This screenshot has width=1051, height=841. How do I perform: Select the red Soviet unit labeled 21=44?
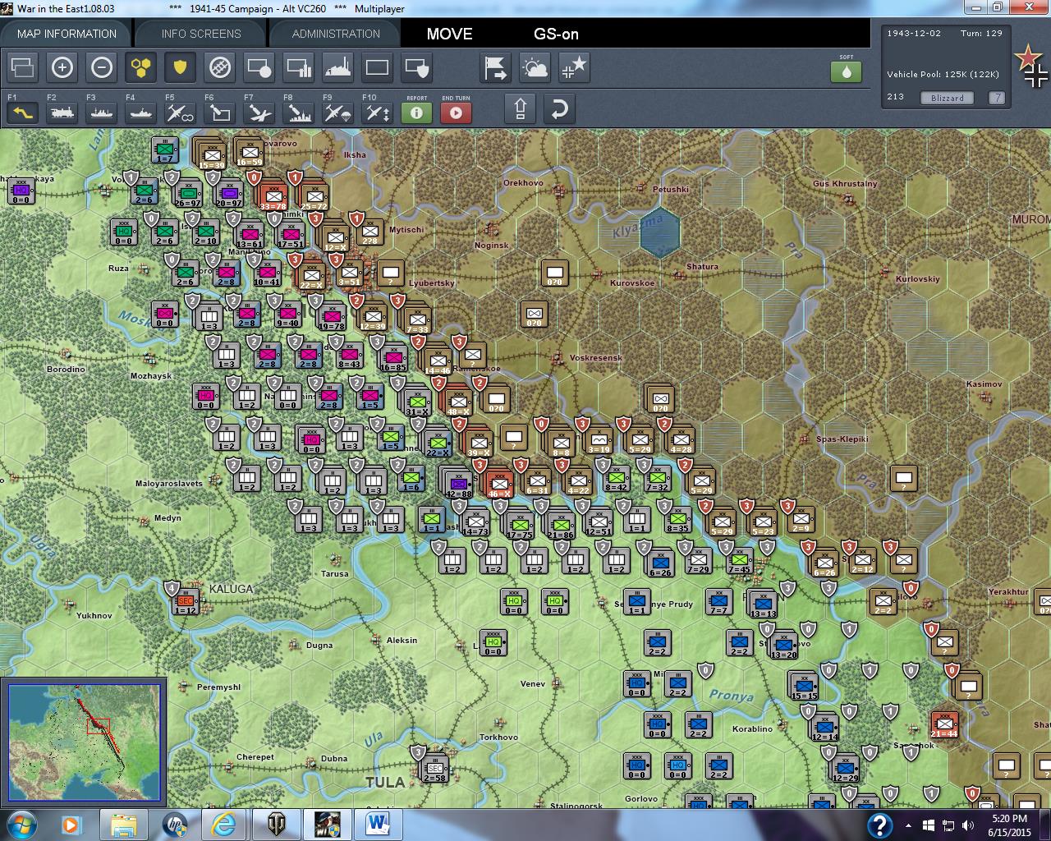pos(944,725)
